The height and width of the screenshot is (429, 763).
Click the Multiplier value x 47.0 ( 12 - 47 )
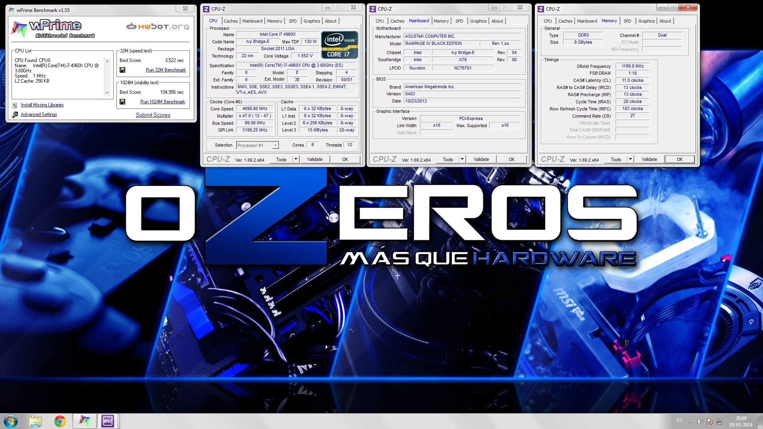pyautogui.click(x=255, y=116)
